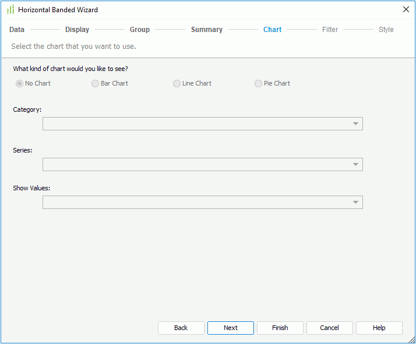Jump to the Group wizard step

point(140,30)
